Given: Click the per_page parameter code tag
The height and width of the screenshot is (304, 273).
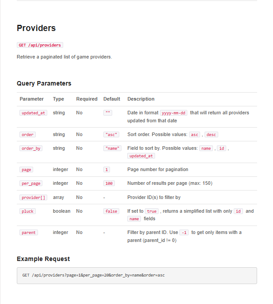Looking at the screenshot, I should click(x=31, y=183).
